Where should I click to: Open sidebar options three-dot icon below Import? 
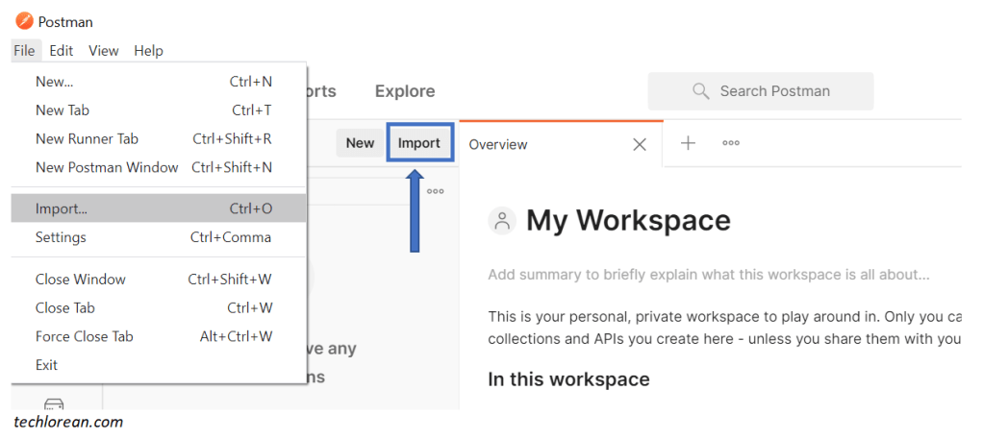point(435,191)
